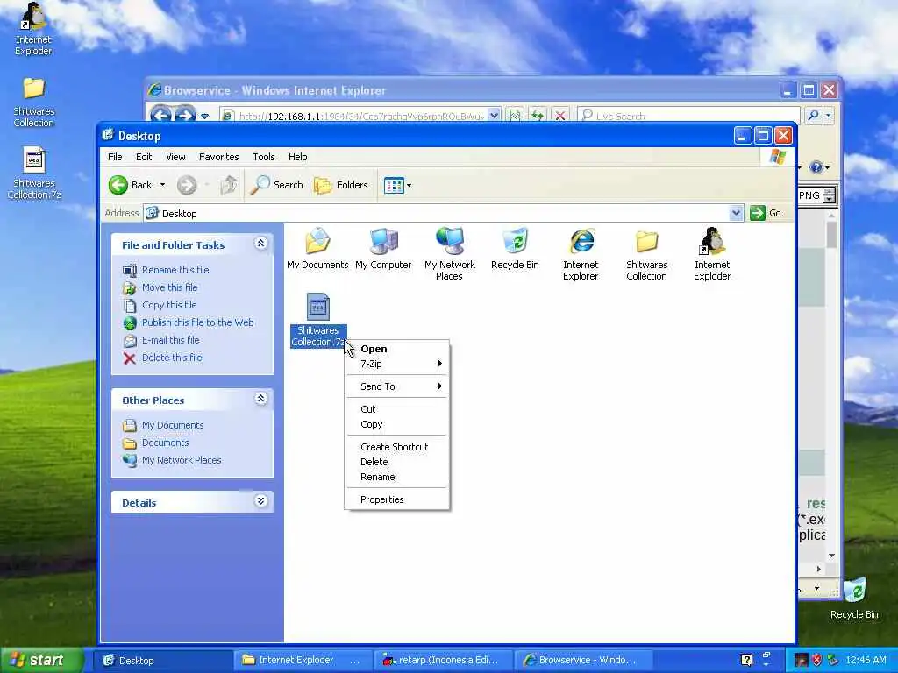Click E-mail this file task link

[x=171, y=340]
